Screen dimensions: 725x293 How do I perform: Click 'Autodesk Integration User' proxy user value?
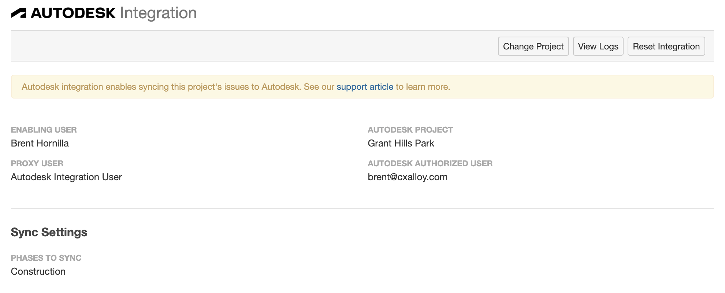[66, 177]
